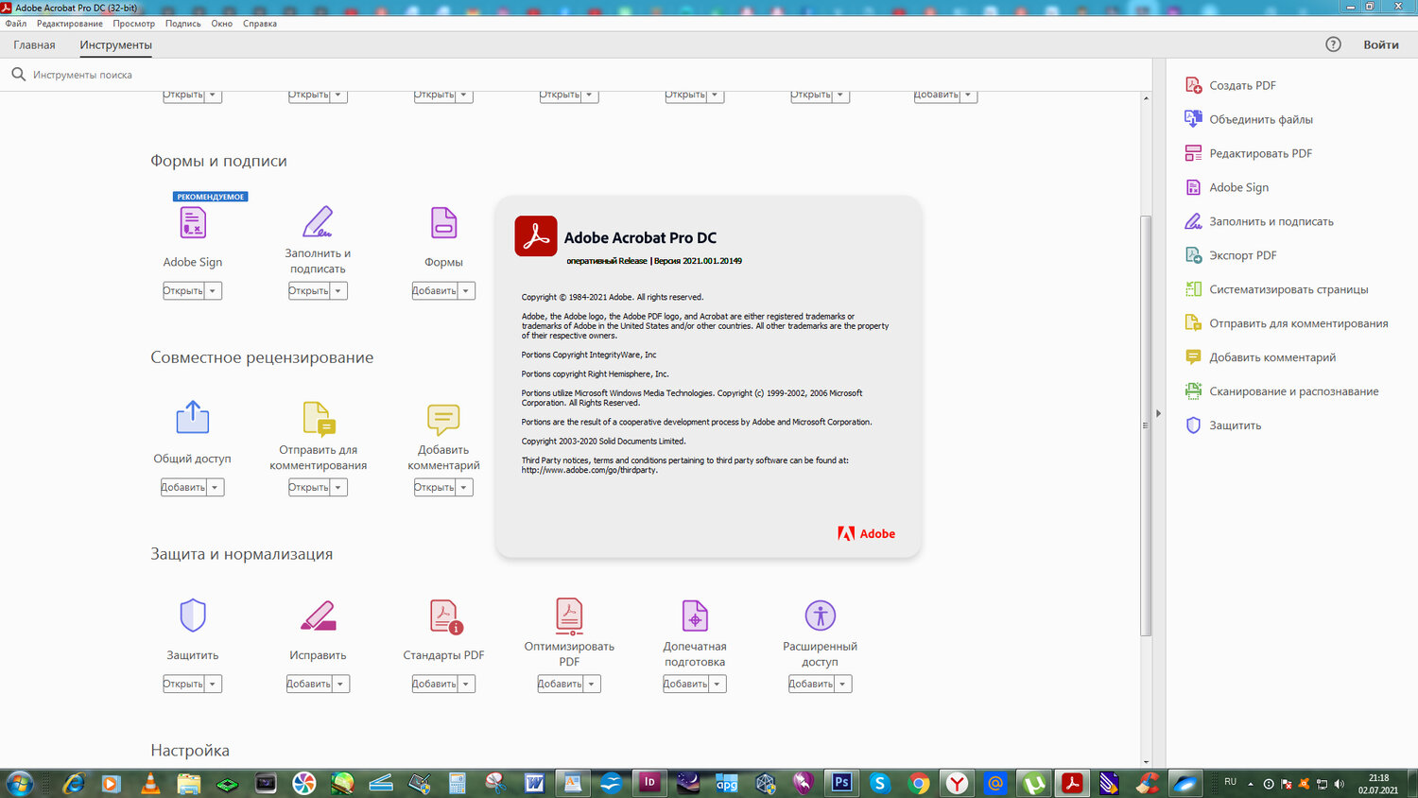
Task: Click the Заполнить и подписать pen icon in tools grid
Action: point(318,221)
